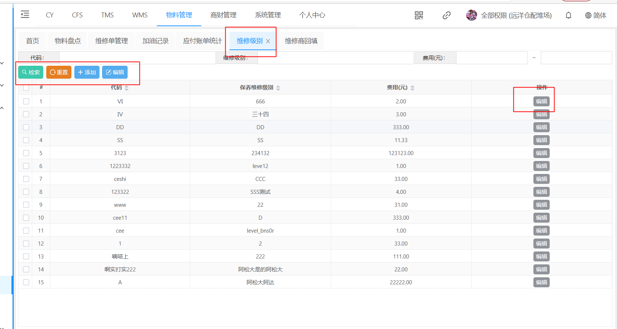The height and width of the screenshot is (329, 617).
Task: Tick the checkbox for row 1
Action: coord(26,101)
